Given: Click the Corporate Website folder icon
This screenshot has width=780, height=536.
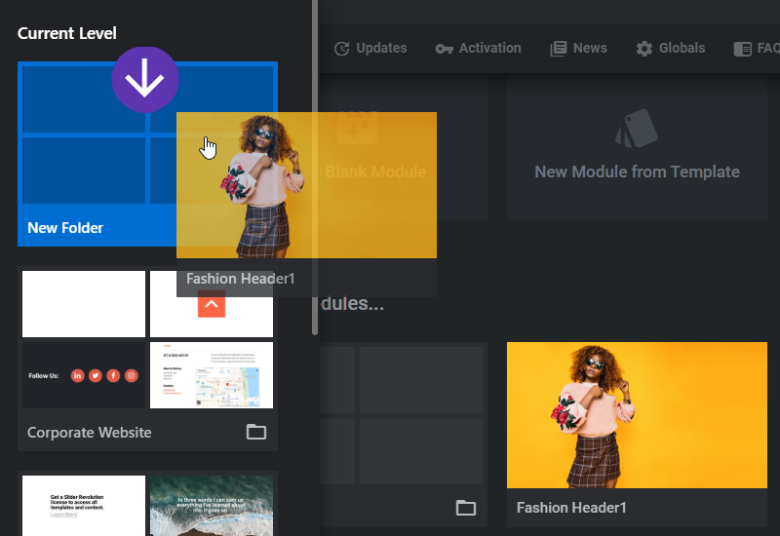Looking at the screenshot, I should click(256, 432).
